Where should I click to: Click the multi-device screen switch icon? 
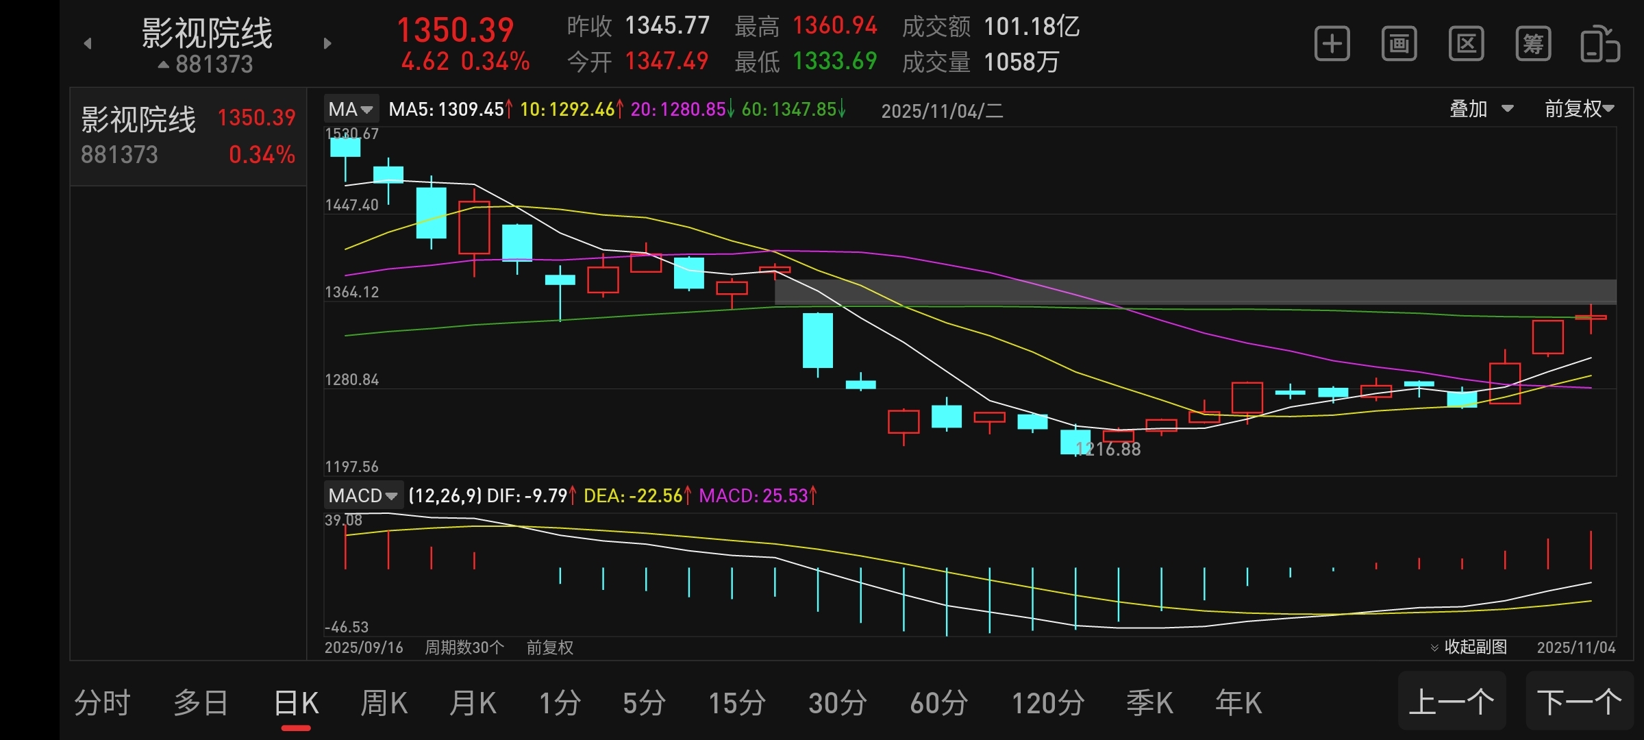pyautogui.click(x=1599, y=45)
